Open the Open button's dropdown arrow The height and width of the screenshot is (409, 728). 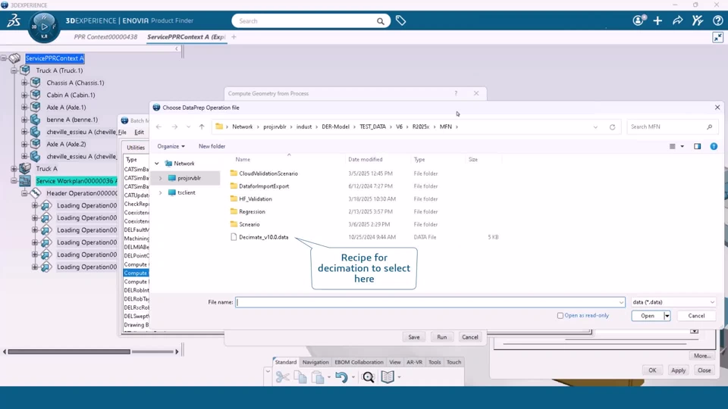point(667,316)
